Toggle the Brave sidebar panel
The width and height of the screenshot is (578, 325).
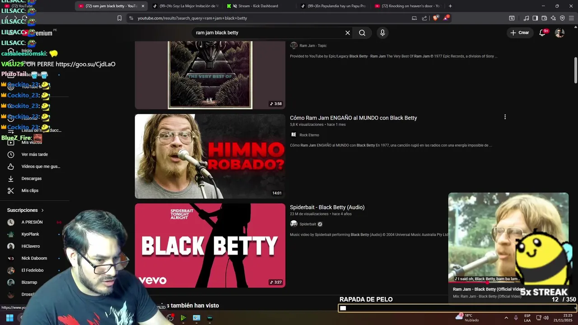click(535, 18)
